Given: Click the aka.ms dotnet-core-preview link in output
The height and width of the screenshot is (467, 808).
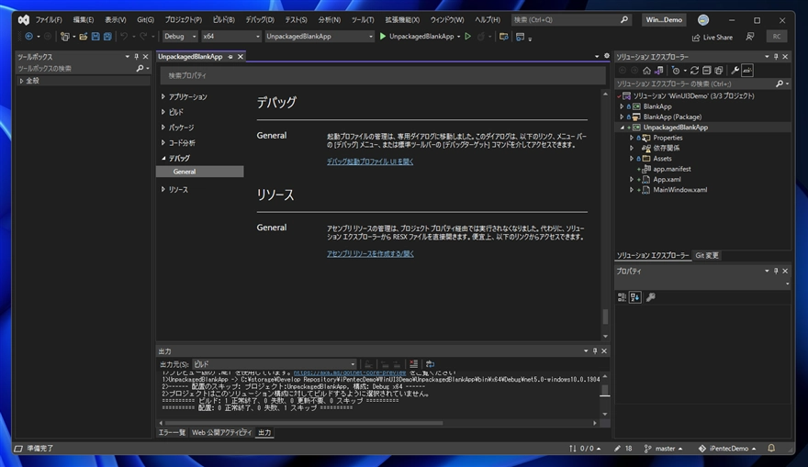Looking at the screenshot, I should coord(350,372).
